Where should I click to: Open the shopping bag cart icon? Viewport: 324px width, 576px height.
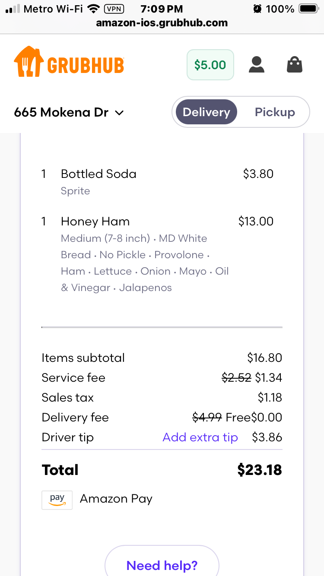point(295,65)
